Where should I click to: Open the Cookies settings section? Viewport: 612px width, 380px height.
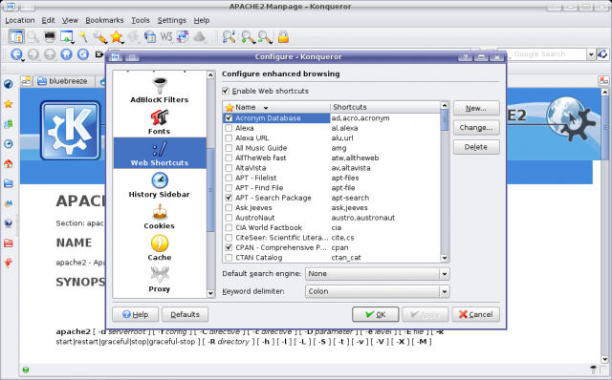[x=160, y=217]
